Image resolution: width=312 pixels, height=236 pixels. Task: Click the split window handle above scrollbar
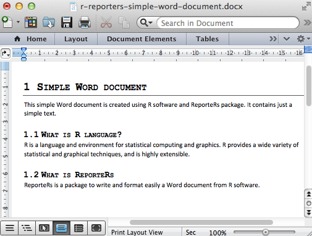point(308,49)
